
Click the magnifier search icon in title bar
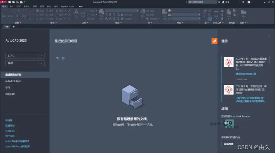pos(219,2)
